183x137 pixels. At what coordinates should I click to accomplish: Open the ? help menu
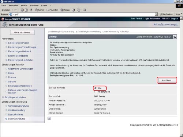(50, 5)
